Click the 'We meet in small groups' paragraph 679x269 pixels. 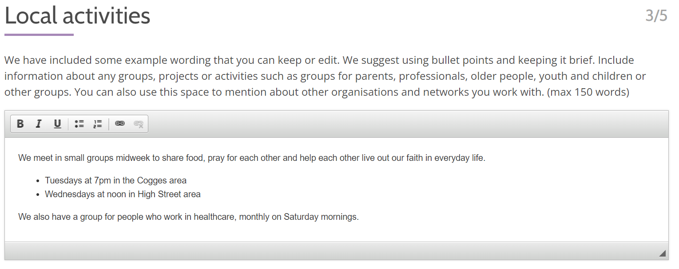pyautogui.click(x=252, y=158)
